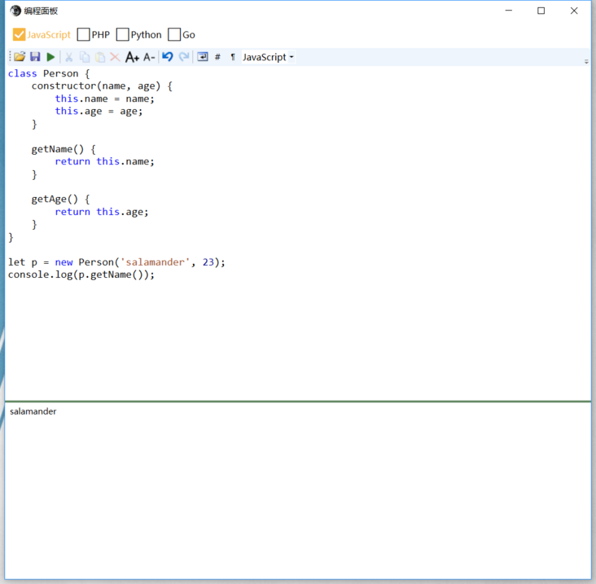This screenshot has height=584, width=596.
Task: Toggle word wrap icon in toolbar
Action: click(203, 57)
